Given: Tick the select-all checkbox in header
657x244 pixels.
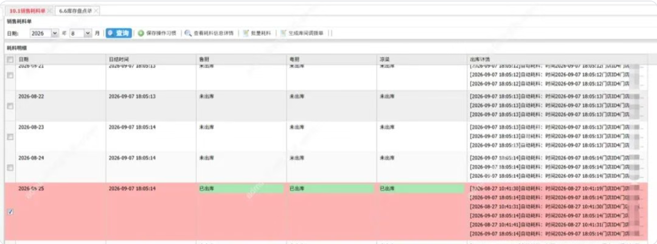Looking at the screenshot, I should click(x=11, y=60).
